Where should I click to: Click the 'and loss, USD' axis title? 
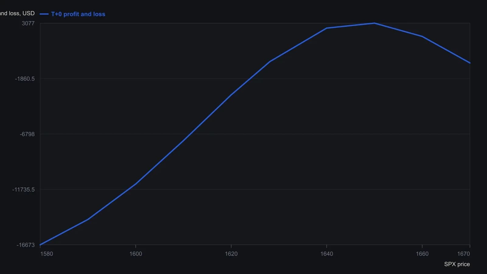(17, 13)
